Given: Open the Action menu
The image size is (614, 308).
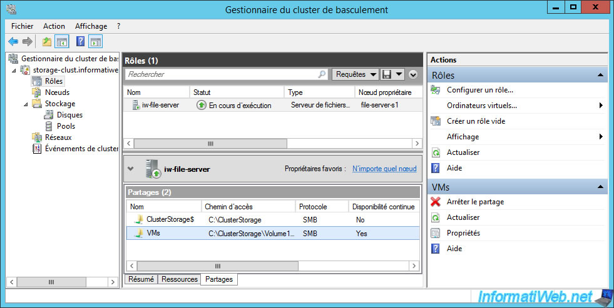Looking at the screenshot, I should click(x=54, y=26).
